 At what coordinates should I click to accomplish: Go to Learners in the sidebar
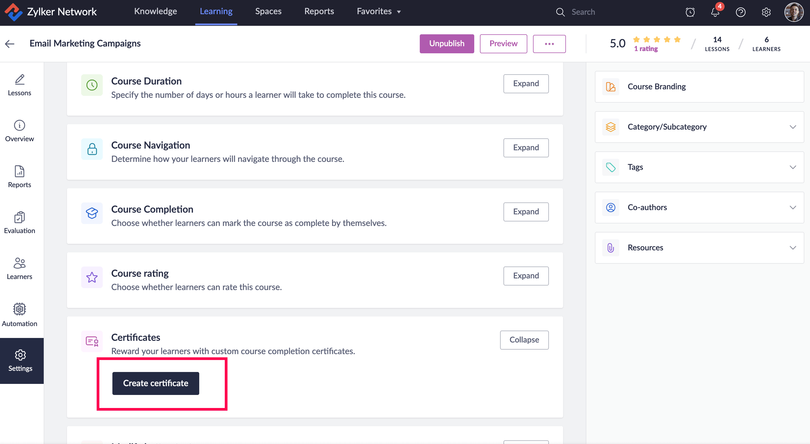point(20,268)
